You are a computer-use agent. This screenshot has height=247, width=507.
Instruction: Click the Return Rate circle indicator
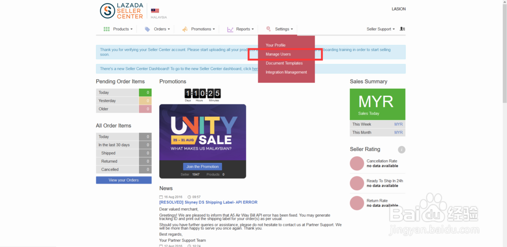point(357,203)
